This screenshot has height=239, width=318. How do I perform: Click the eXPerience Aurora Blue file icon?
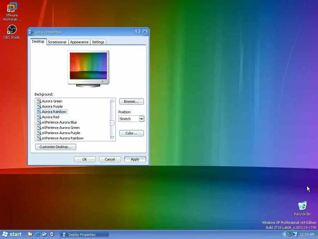pos(39,122)
